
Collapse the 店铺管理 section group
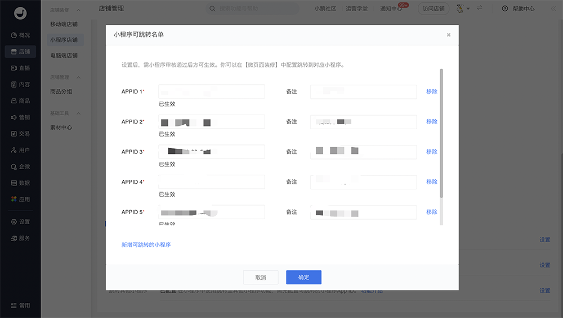(x=78, y=78)
